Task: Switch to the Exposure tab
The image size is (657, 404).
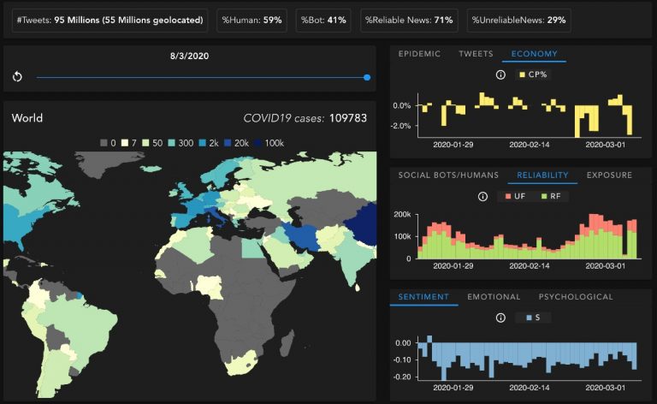Action: 609,175
